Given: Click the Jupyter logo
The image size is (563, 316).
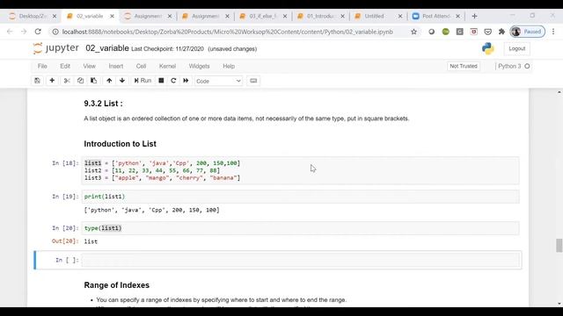Looking at the screenshot, I should coord(55,48).
